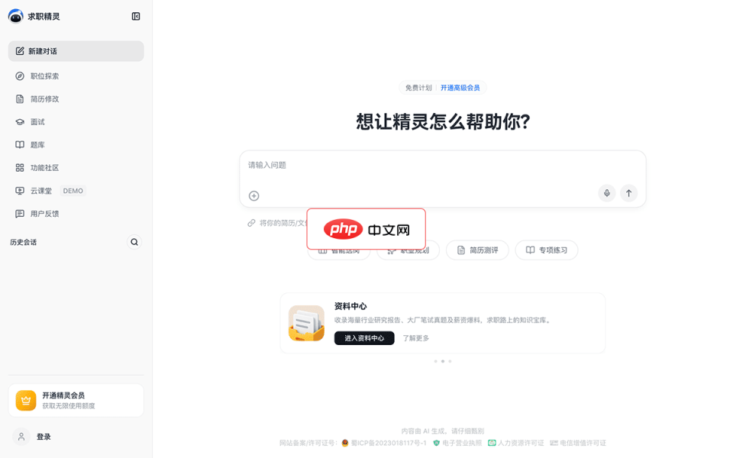Click 登录 to sign in
Image resolution: width=733 pixels, height=458 pixels.
[x=44, y=437]
